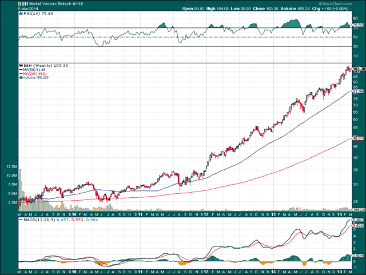Screen dimensions: 366x275
Task: Click the MA(200) 49.01 legend entry
Action: 33,74
